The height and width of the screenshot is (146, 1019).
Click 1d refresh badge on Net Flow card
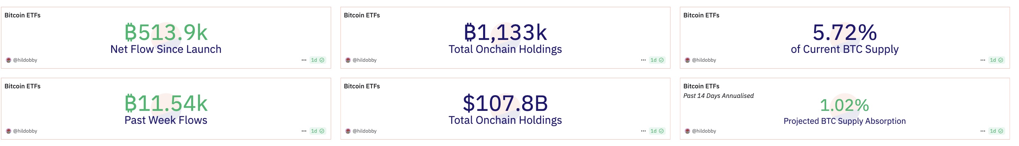coord(318,60)
